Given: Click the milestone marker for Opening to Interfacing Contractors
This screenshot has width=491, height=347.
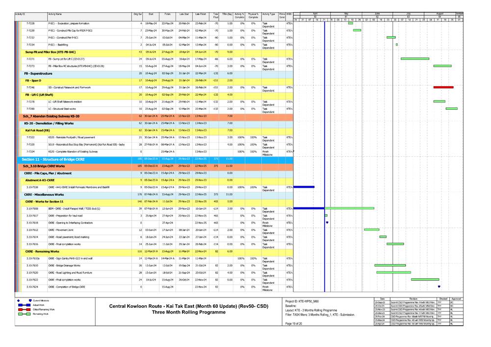Looking at the screenshot, I should point(327,222).
